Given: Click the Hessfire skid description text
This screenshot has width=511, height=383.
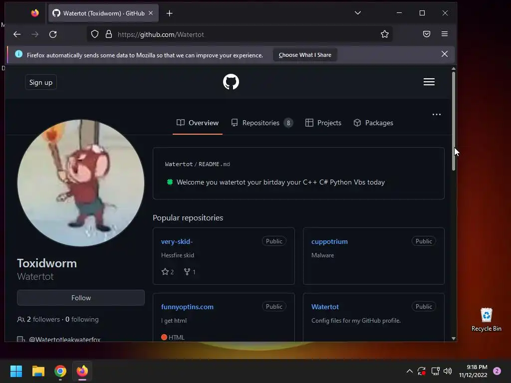Looking at the screenshot, I should click(178, 255).
